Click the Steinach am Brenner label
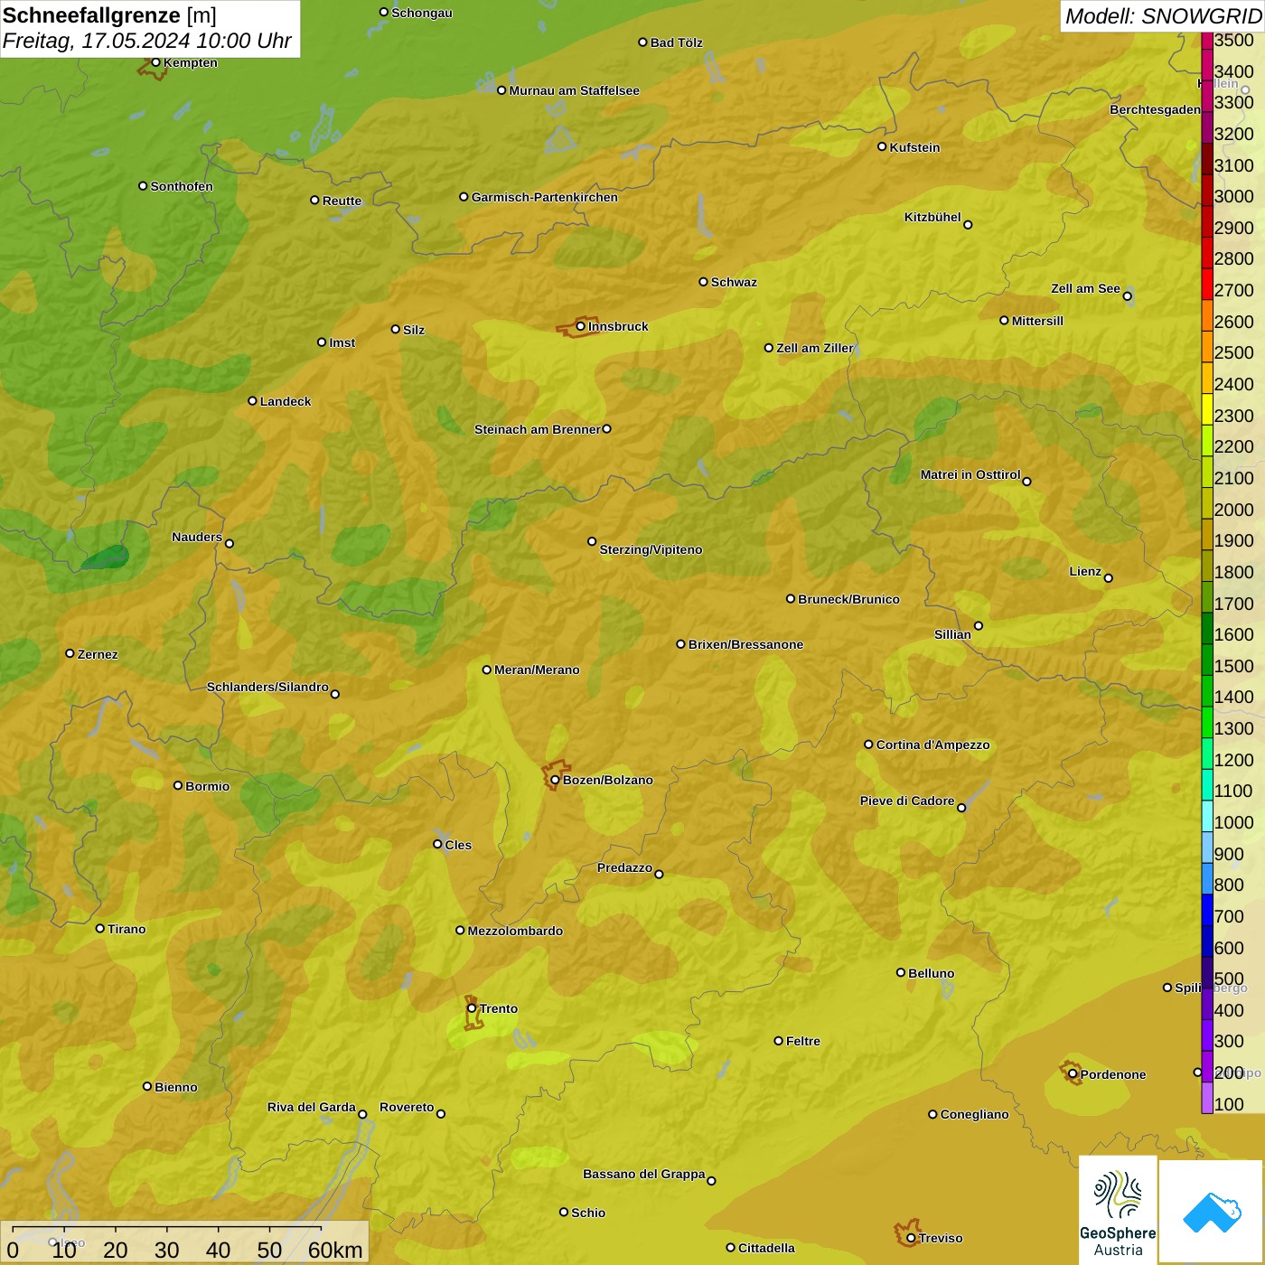Screen dimensions: 1265x1265 click(538, 429)
